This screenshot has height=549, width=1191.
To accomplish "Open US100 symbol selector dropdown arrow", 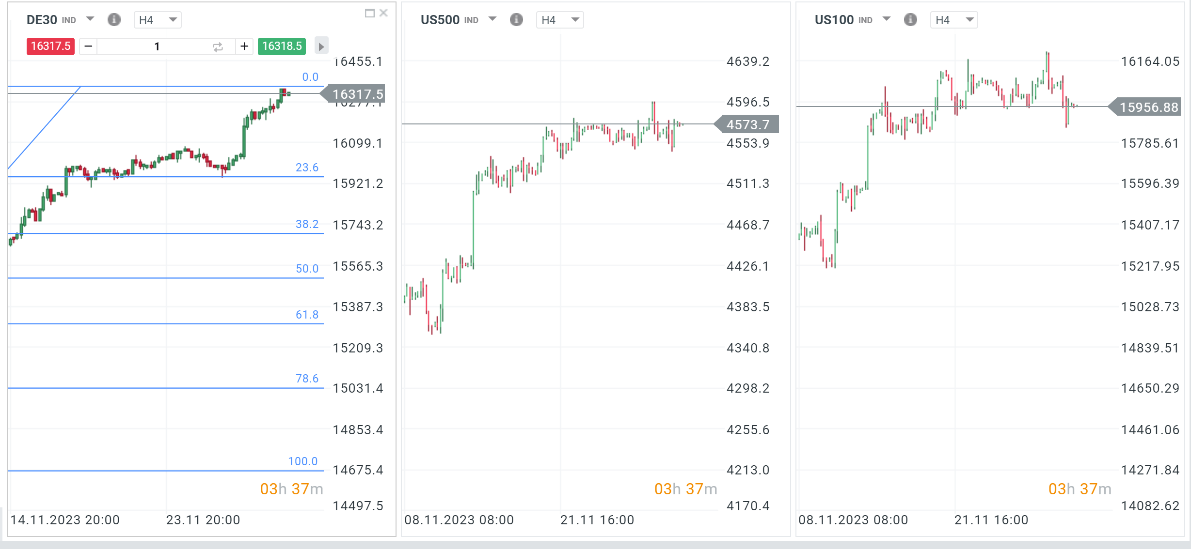I will pos(887,19).
